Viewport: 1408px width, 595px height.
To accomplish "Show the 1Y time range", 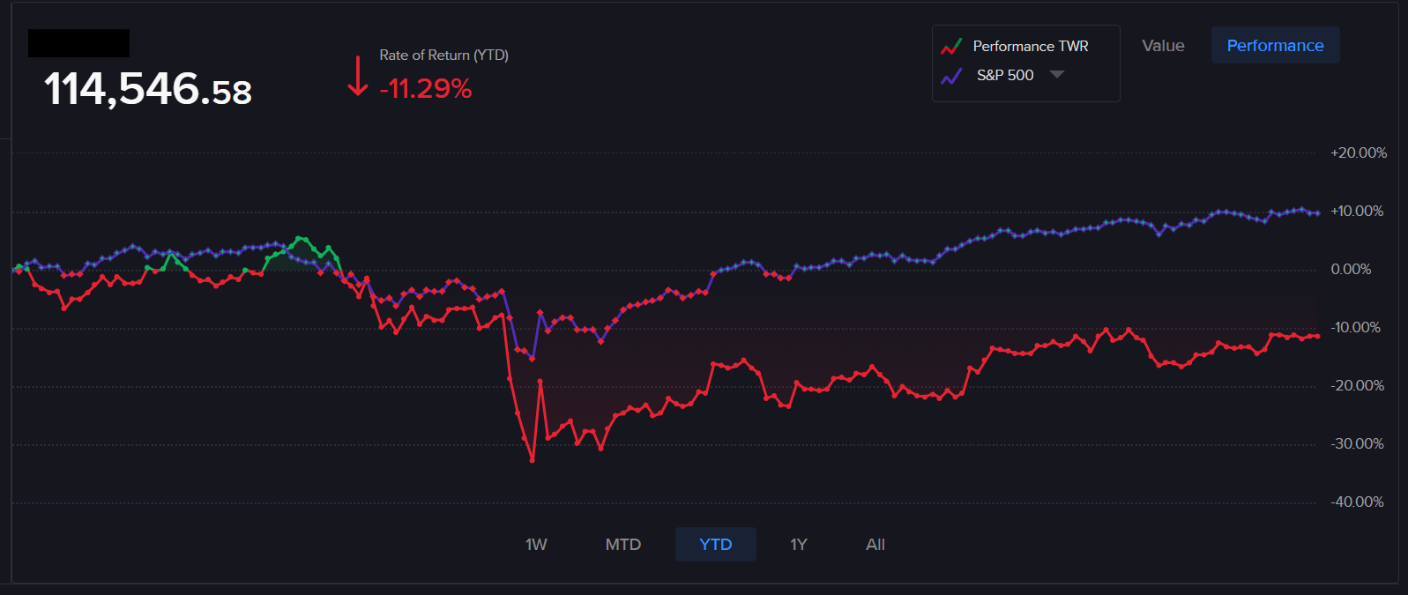I will click(x=799, y=545).
